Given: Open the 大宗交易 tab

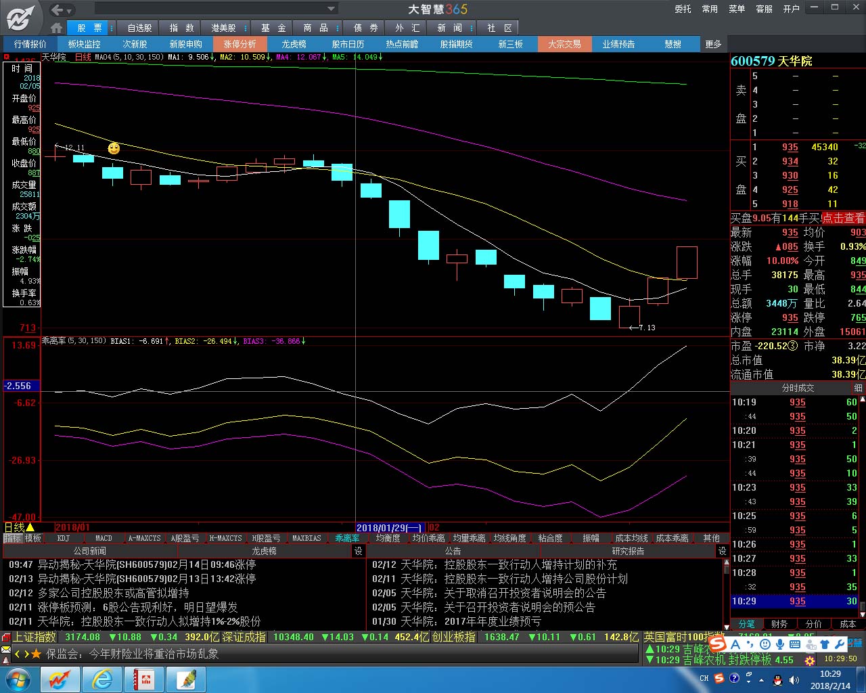Looking at the screenshot, I should click(x=564, y=44).
